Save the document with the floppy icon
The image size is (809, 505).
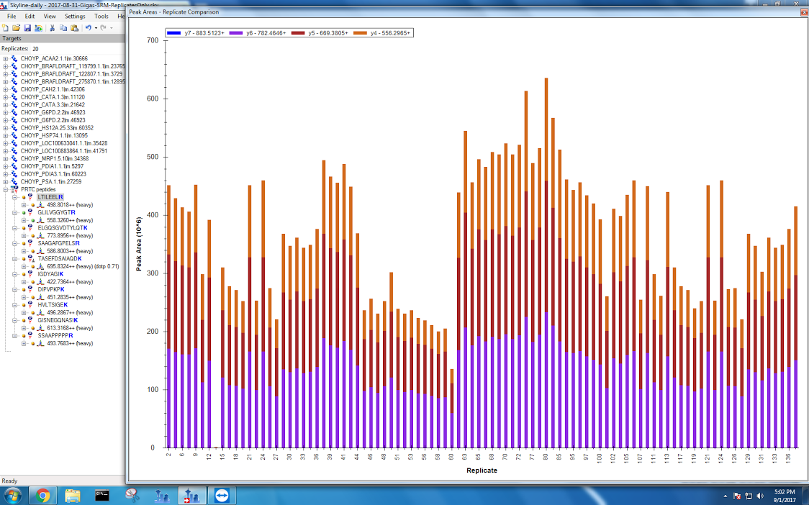pos(27,27)
